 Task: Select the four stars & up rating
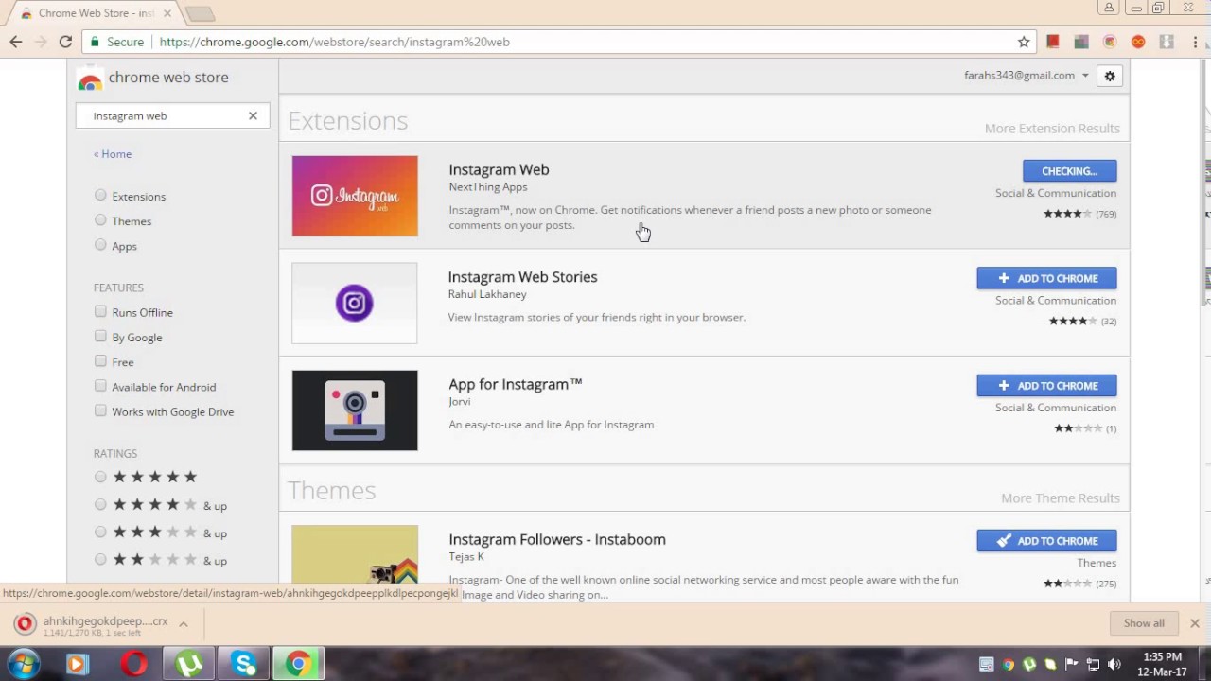tap(100, 505)
